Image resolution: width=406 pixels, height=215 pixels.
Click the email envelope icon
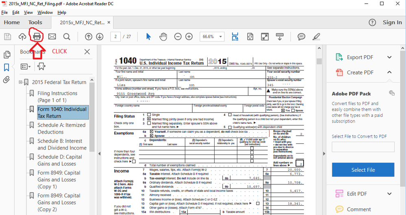52,37
